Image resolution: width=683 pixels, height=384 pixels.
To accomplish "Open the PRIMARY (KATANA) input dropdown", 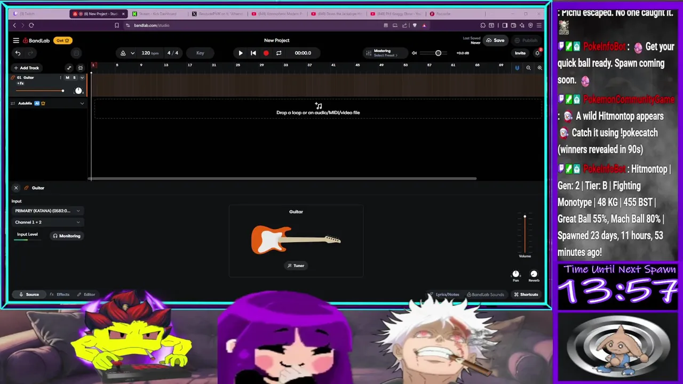I will pos(47,211).
